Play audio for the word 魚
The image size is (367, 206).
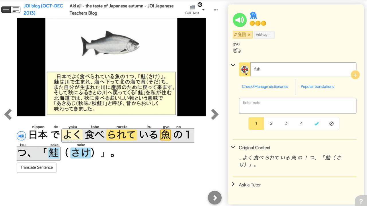[x=239, y=20]
